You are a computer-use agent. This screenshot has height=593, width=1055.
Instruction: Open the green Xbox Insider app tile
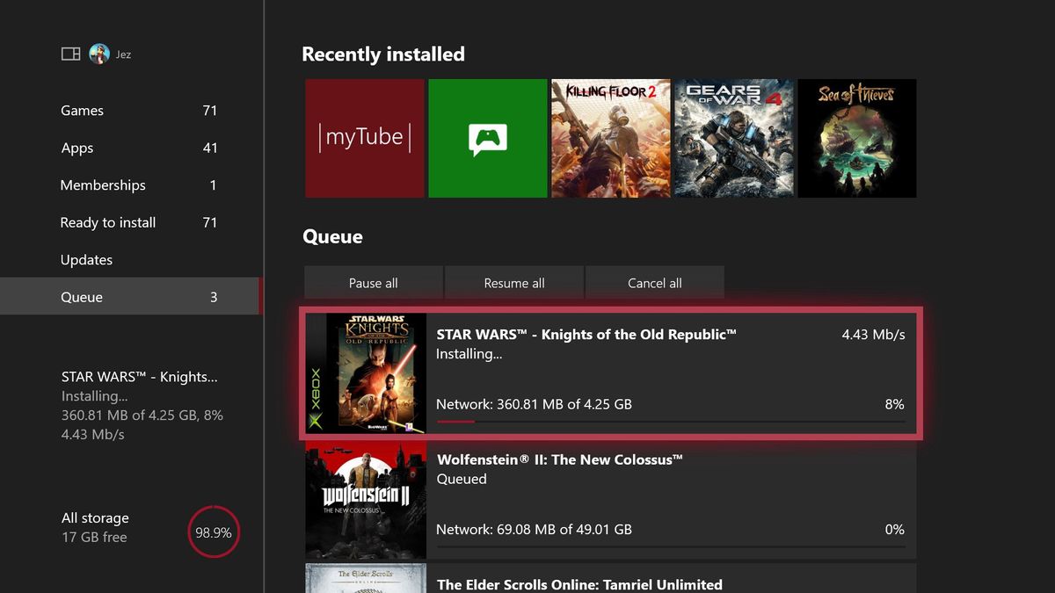[x=487, y=138]
